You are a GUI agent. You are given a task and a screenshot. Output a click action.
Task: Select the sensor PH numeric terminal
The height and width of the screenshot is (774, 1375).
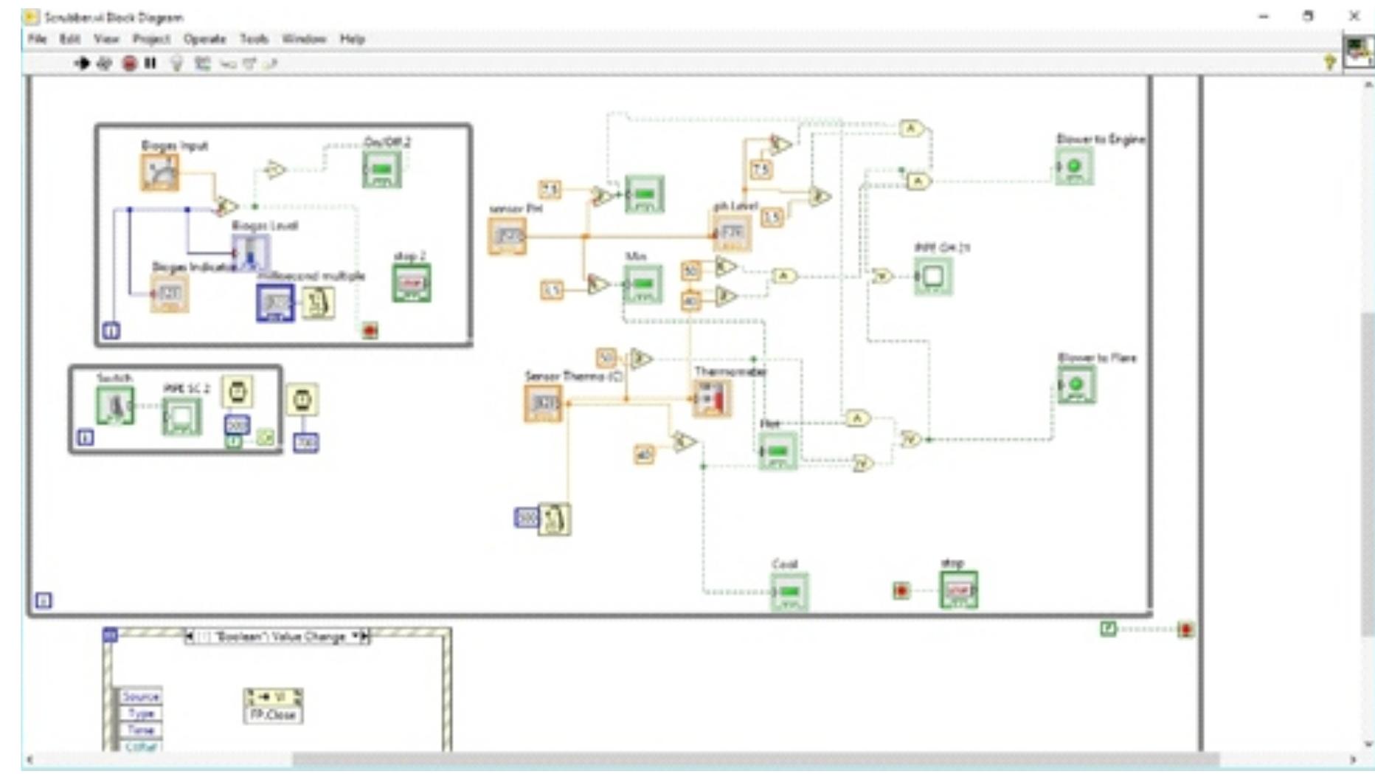pos(508,236)
